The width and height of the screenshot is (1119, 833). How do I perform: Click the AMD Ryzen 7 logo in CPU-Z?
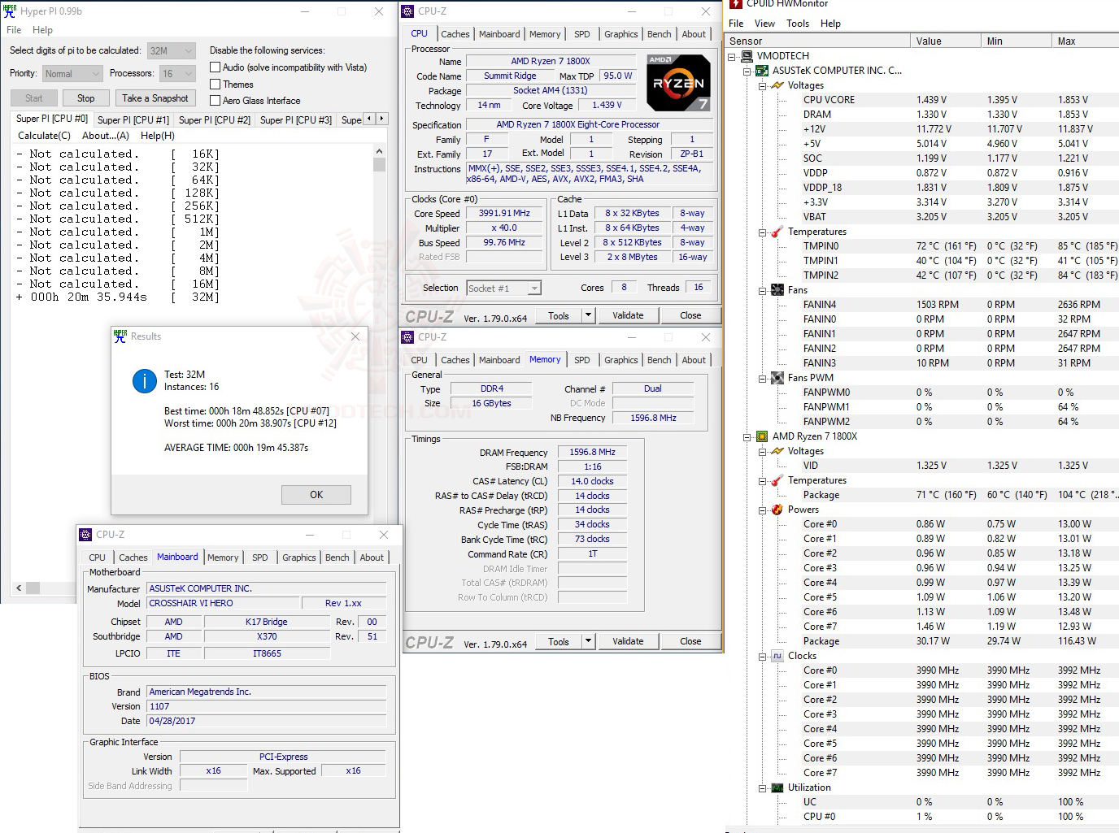(678, 82)
